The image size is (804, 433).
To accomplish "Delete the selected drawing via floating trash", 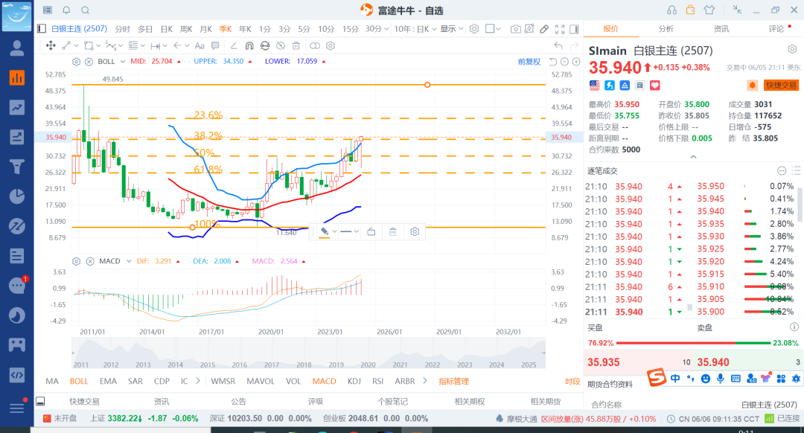I will [x=393, y=231].
